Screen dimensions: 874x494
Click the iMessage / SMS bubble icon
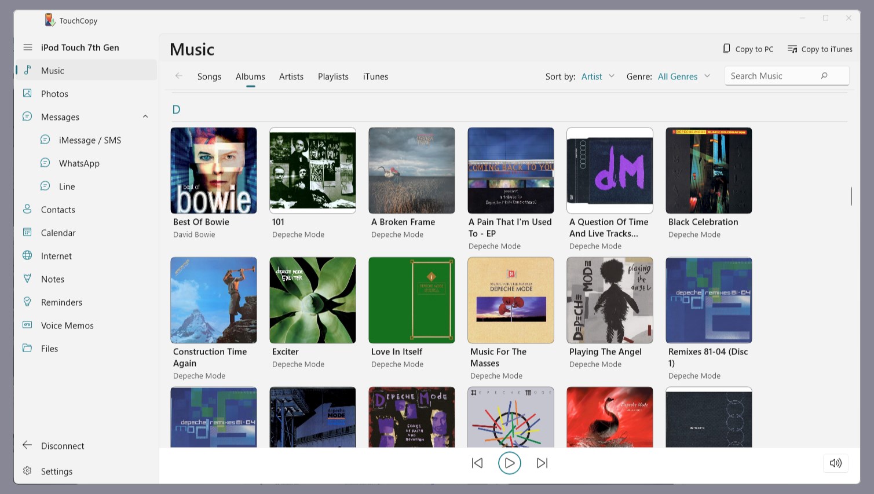point(45,140)
